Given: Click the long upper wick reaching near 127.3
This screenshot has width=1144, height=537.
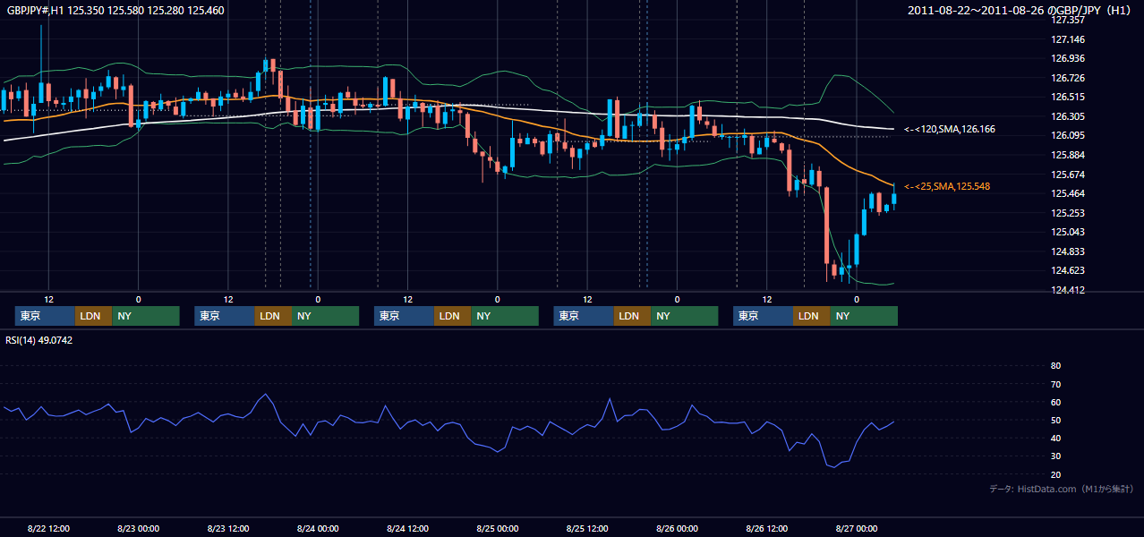Looking at the screenshot, I should point(41,52).
